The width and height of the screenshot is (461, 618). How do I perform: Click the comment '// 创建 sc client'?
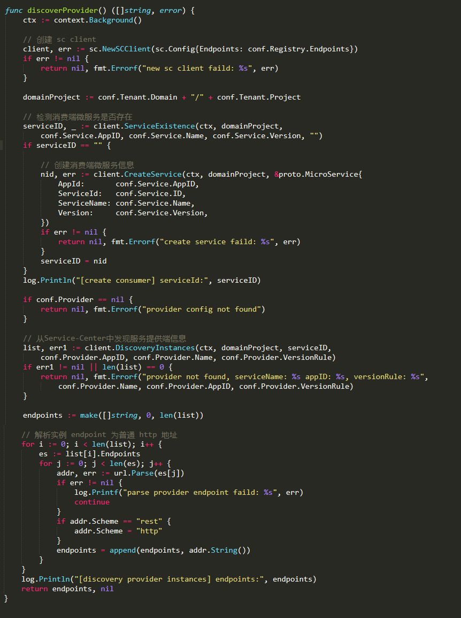tap(59, 40)
